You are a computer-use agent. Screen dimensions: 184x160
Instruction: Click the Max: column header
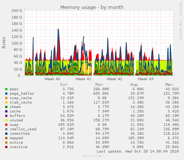[x=170, y=85]
